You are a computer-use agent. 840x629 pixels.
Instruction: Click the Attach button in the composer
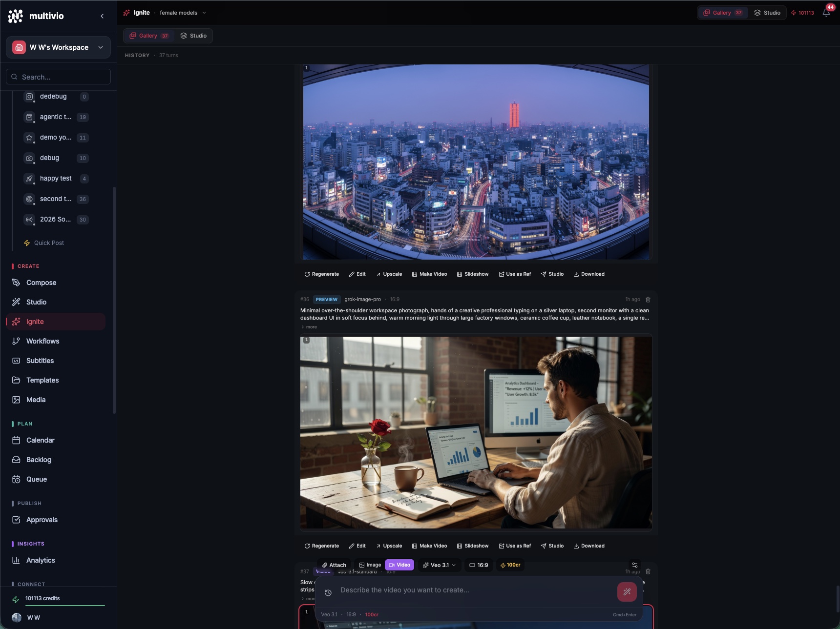pos(334,565)
